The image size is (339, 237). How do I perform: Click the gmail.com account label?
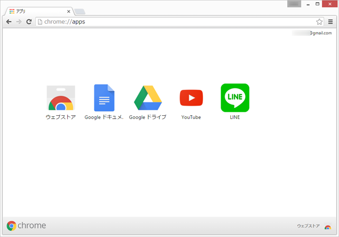[312, 33]
